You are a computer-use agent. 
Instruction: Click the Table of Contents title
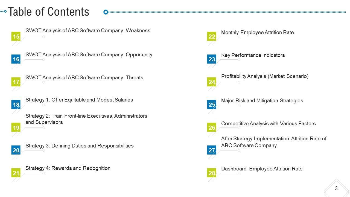pyautogui.click(x=49, y=12)
